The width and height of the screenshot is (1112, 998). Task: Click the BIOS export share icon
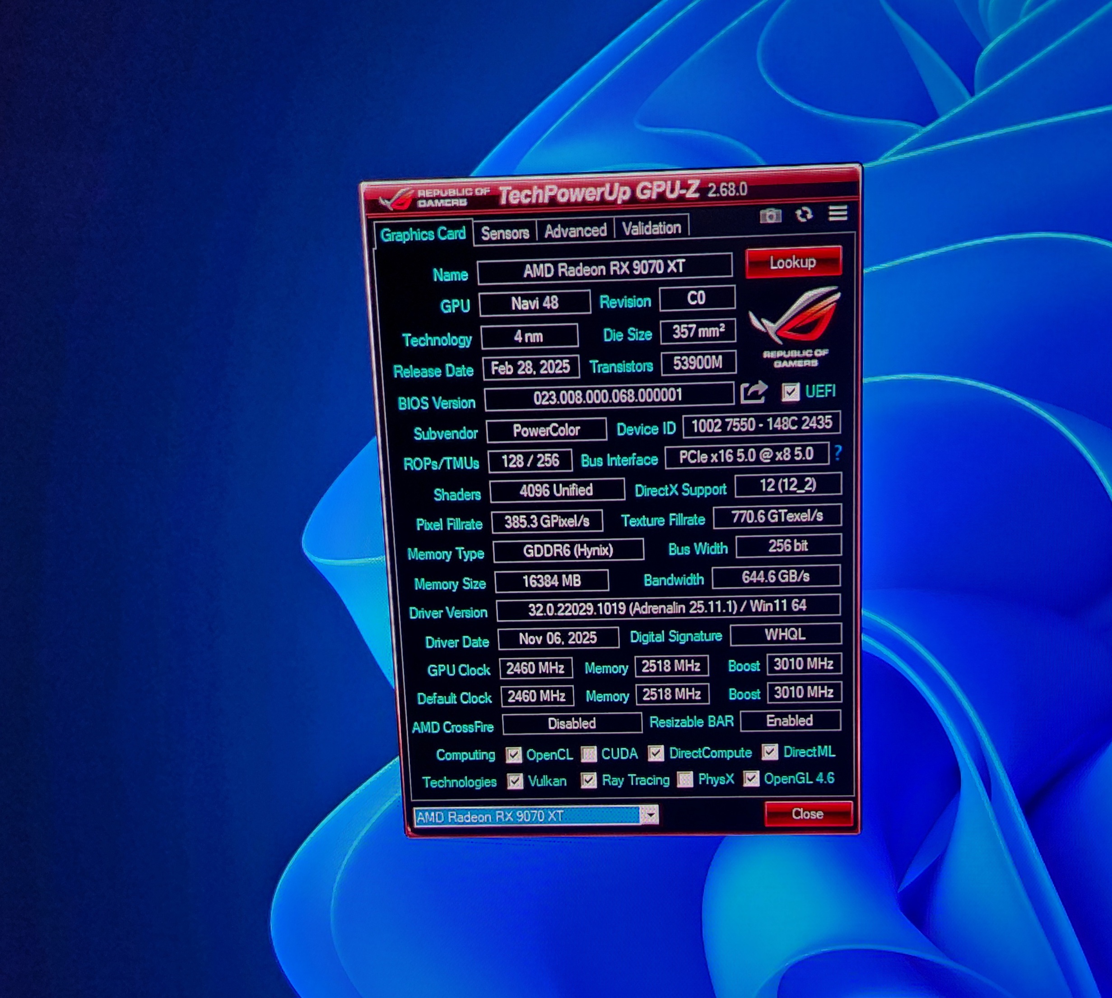pyautogui.click(x=754, y=393)
